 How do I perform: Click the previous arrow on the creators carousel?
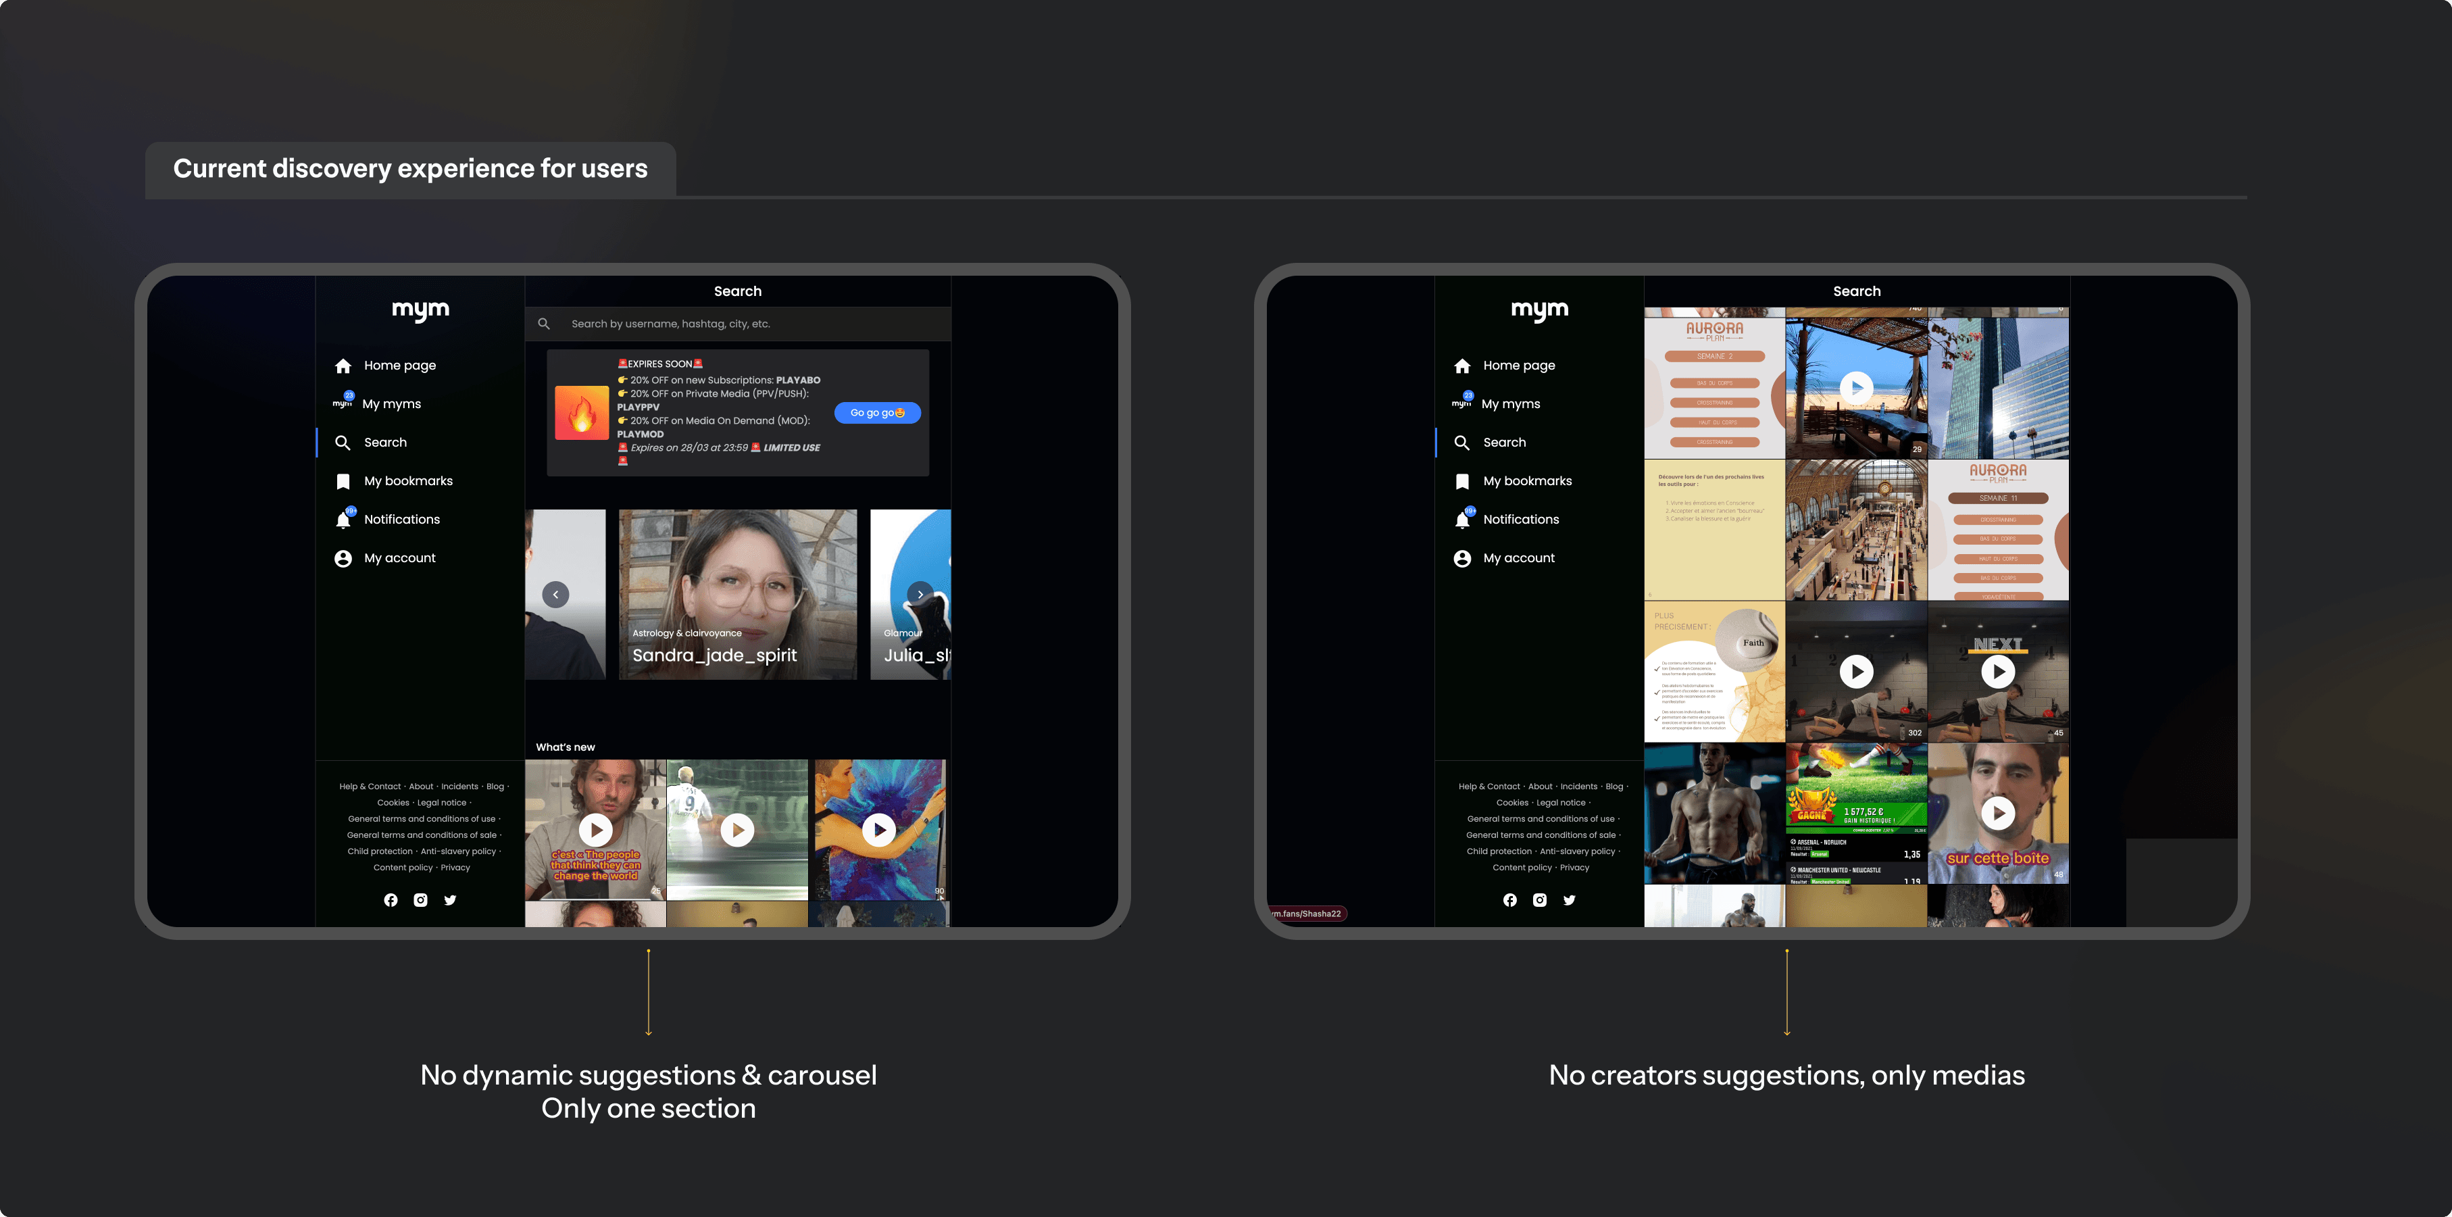556,594
